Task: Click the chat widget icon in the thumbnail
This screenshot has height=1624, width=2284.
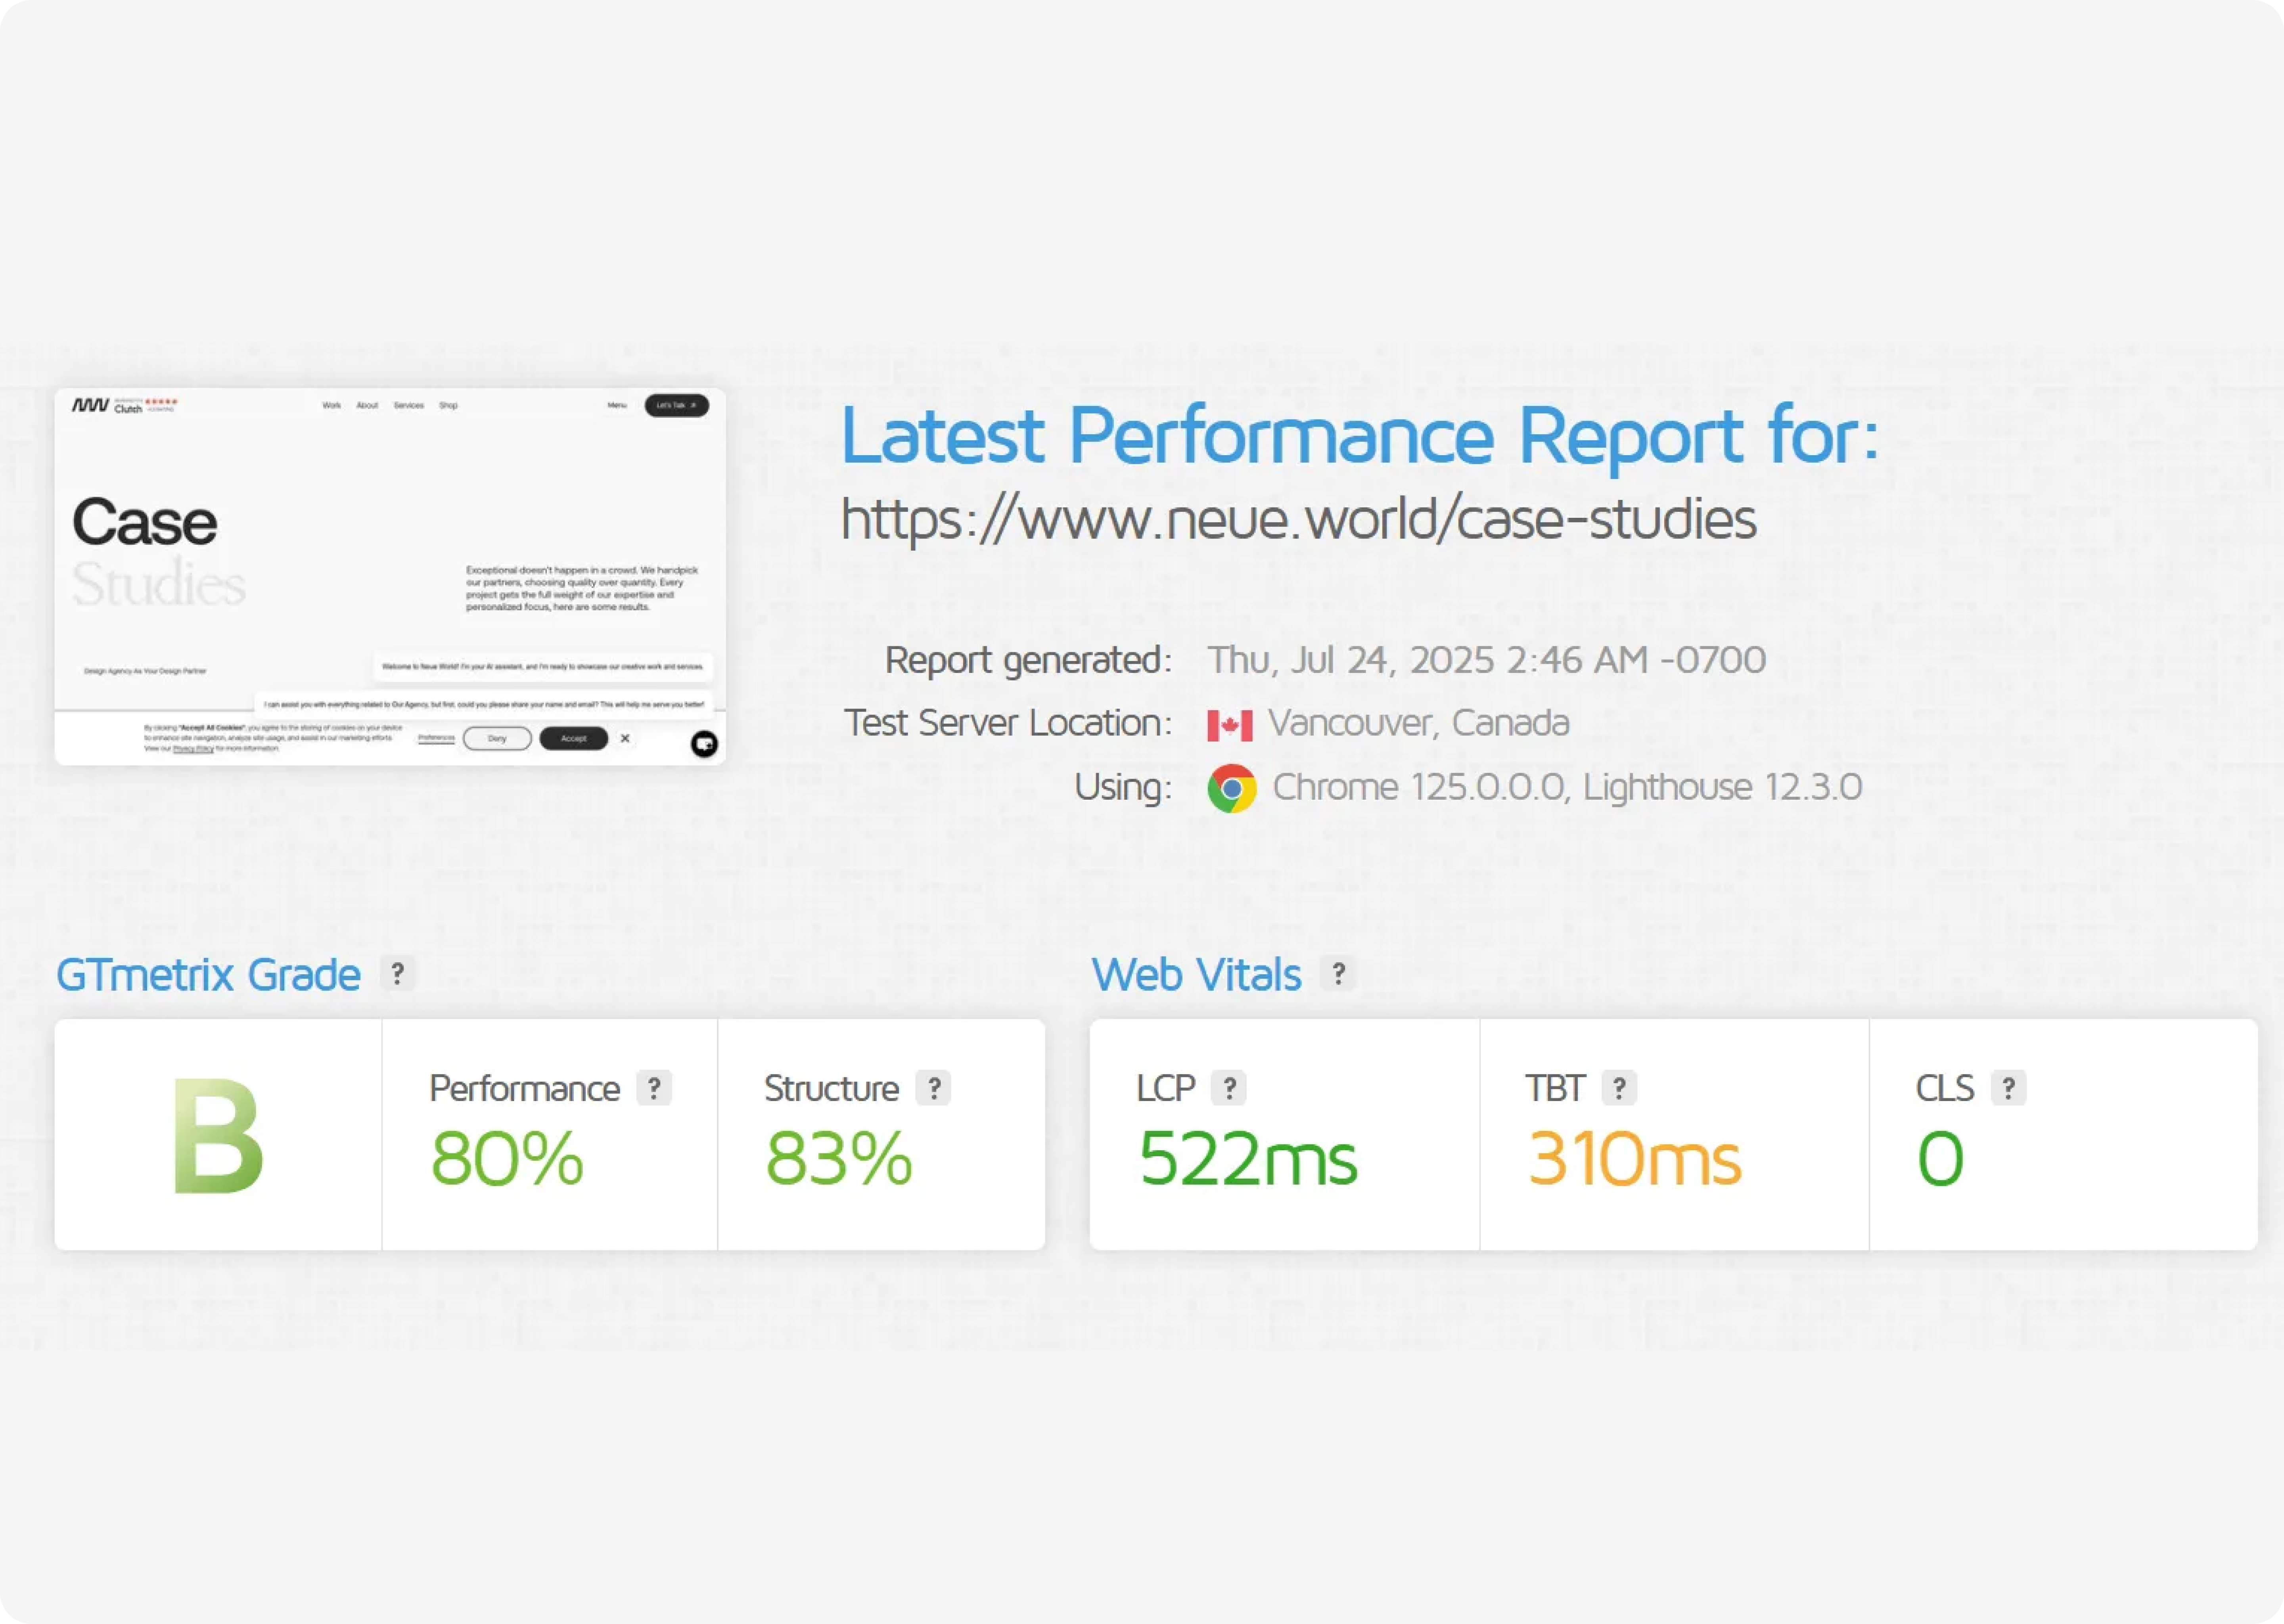Action: [704, 744]
